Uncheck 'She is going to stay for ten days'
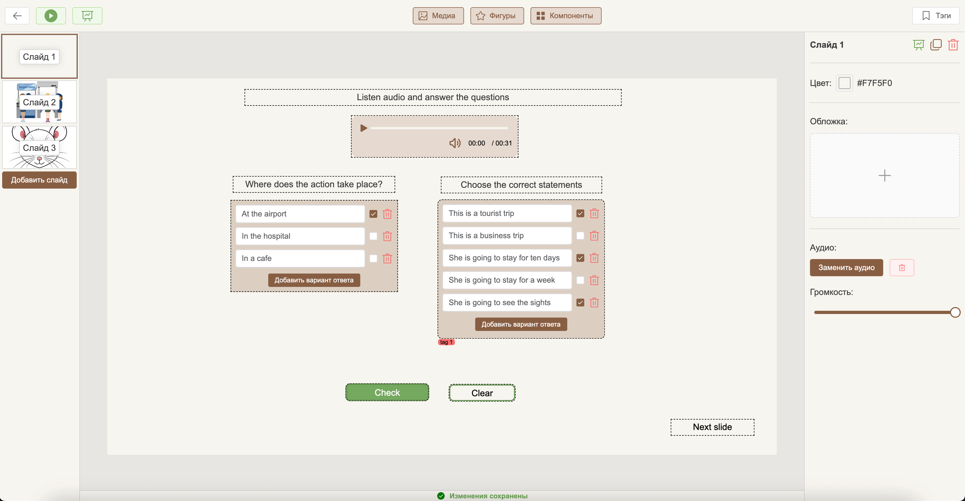965x501 pixels. click(x=580, y=258)
